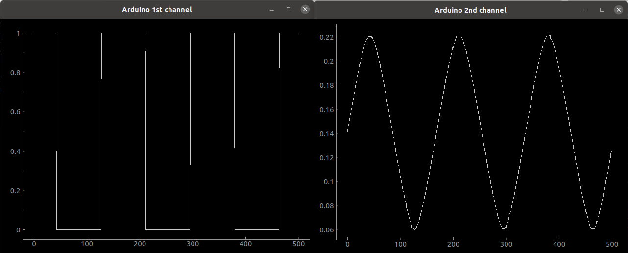Focus the Arduino 1st channel title bar
This screenshot has width=628, height=253.
coord(157,9)
